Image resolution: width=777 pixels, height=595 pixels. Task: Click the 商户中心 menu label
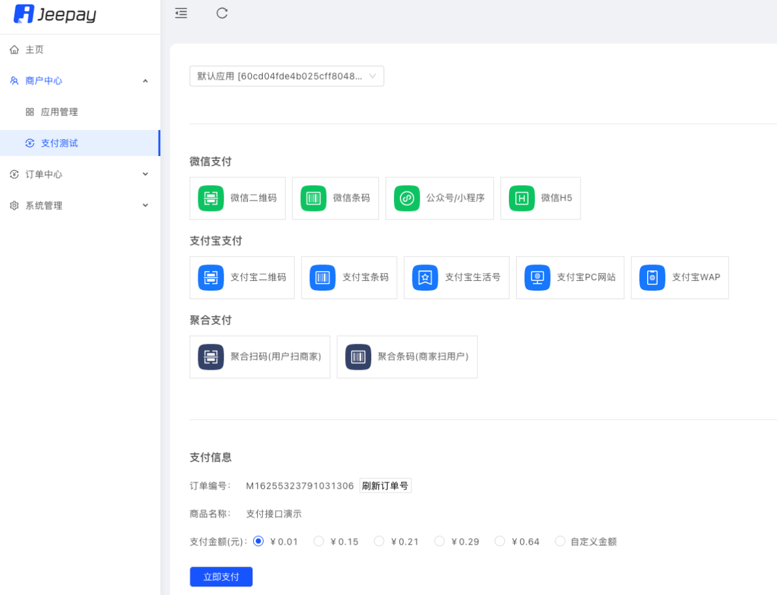coord(44,81)
